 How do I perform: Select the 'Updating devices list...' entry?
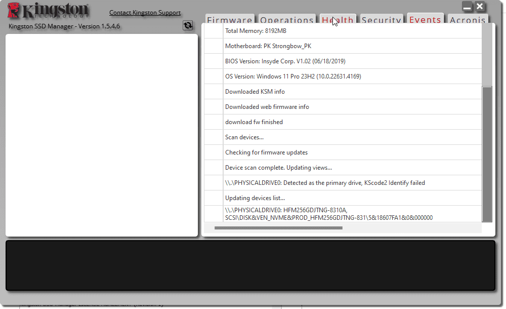[x=343, y=198]
